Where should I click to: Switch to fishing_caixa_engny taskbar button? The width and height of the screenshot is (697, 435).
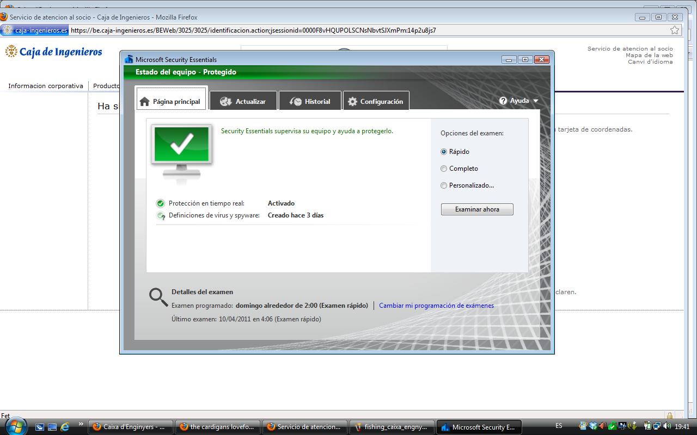tap(392, 427)
